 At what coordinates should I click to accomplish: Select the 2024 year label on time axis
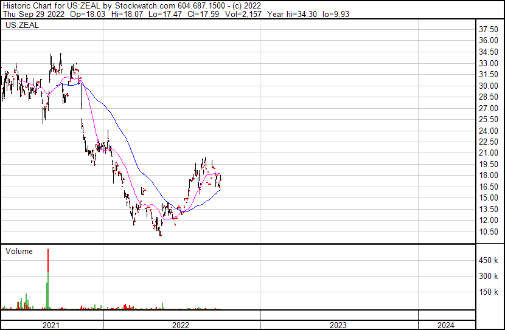click(x=445, y=325)
